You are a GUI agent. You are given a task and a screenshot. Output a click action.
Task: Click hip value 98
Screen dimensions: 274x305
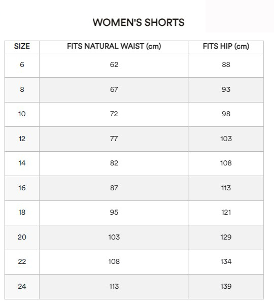point(226,114)
